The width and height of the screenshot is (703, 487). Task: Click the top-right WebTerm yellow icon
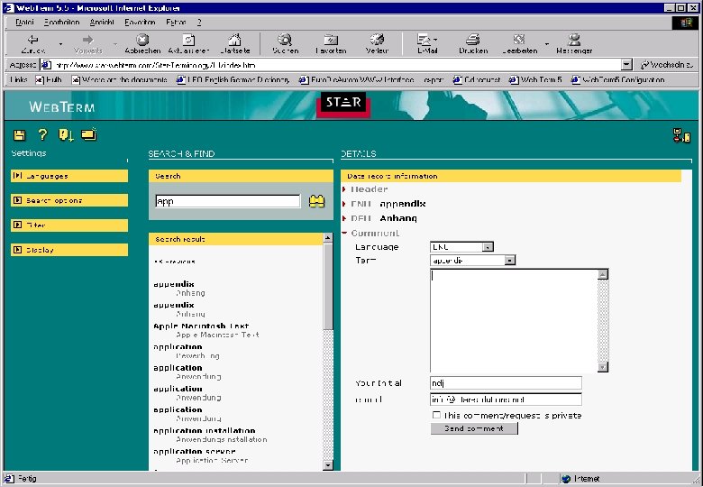click(681, 136)
